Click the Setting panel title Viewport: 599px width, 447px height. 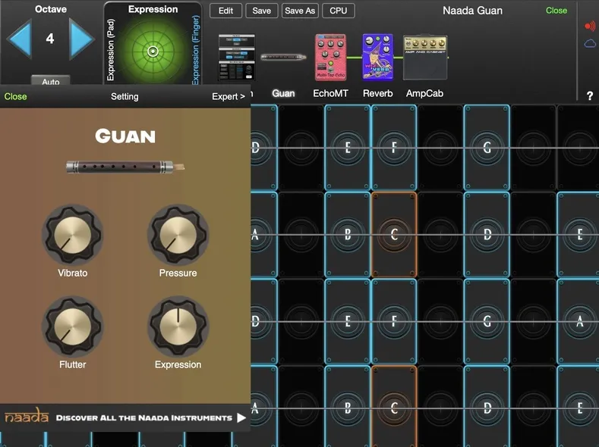[x=125, y=96]
